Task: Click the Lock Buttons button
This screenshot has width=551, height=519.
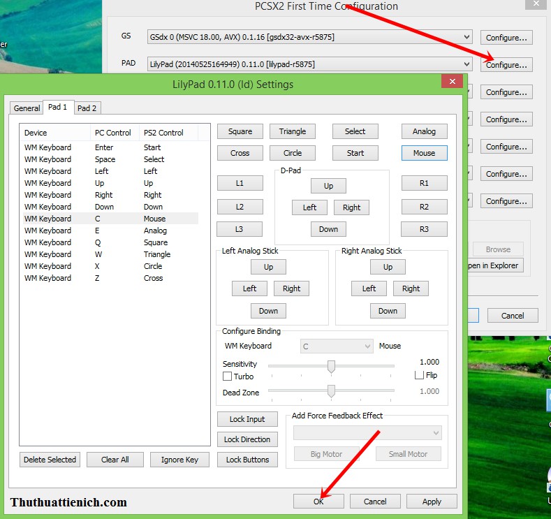Action: [247, 460]
